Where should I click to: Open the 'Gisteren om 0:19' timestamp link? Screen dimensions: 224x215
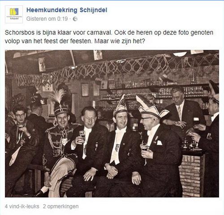(47, 19)
